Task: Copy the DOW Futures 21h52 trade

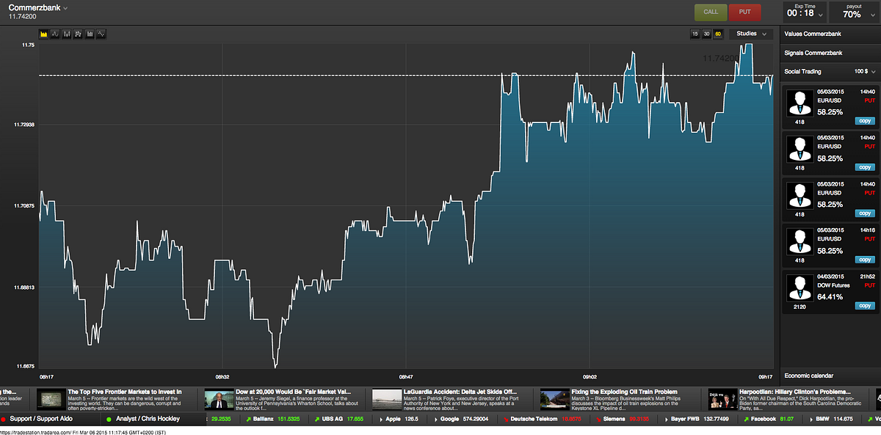Action: tap(865, 306)
